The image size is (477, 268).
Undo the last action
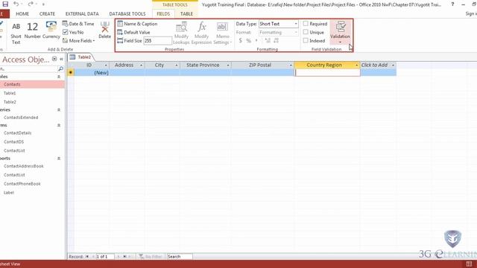(16, 4)
